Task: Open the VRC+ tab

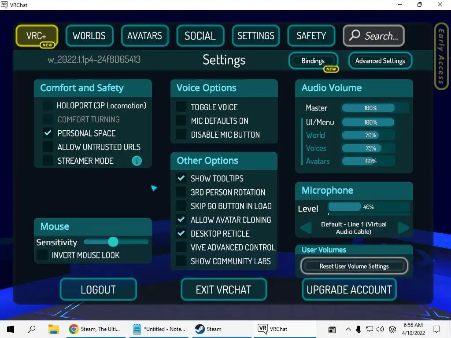Action: (x=37, y=36)
